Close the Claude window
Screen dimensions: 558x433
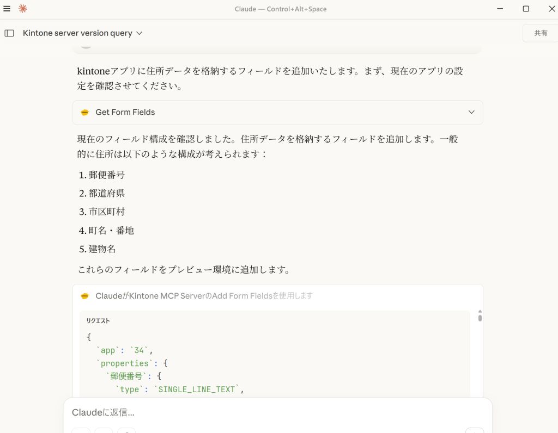551,9
